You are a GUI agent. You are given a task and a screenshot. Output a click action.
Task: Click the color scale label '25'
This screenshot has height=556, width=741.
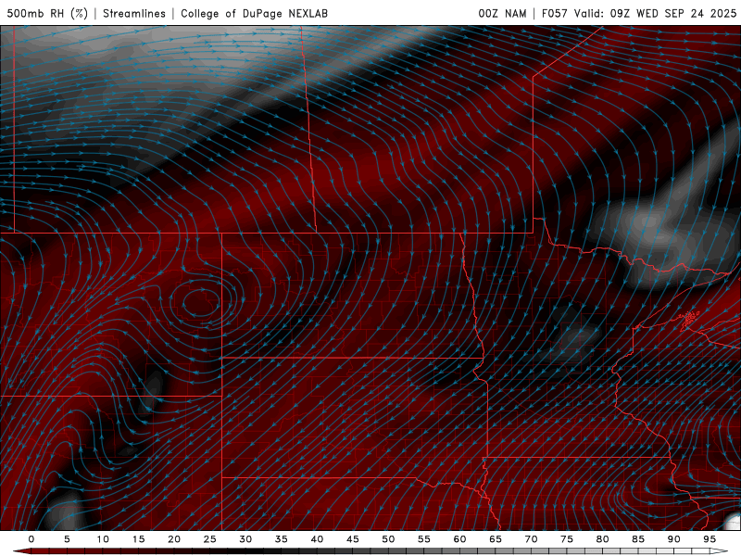210,539
